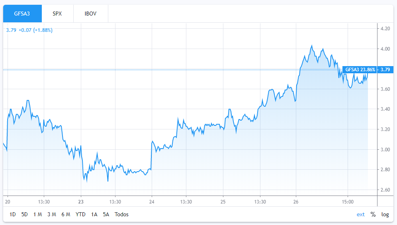Open the SPX symbol tab

point(57,14)
